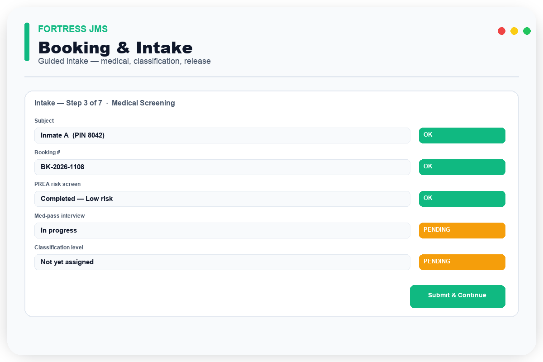Focus the Booking # field BK-2026-1108

click(x=222, y=167)
